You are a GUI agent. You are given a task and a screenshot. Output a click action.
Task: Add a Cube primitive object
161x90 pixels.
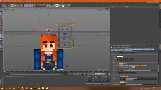coord(48,5)
